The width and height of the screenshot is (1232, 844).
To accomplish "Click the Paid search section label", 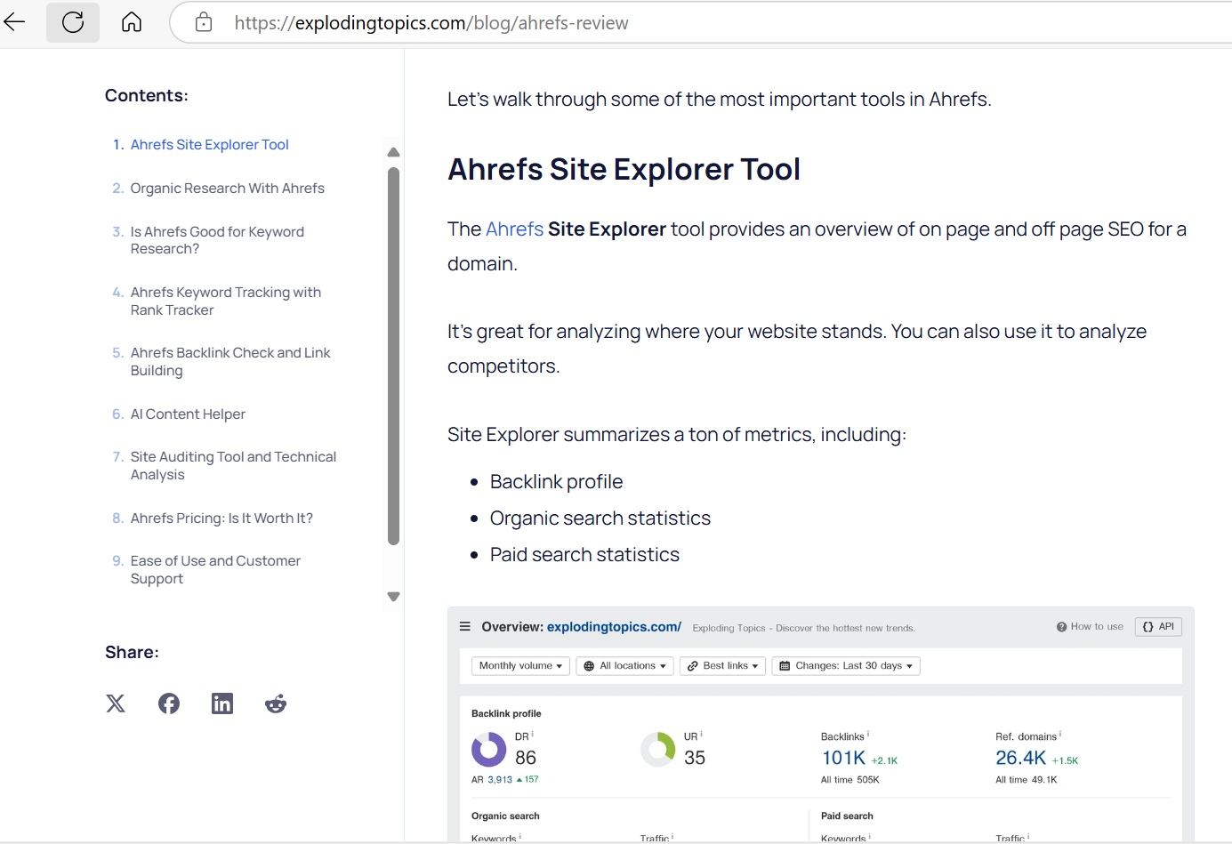I will [x=847, y=816].
